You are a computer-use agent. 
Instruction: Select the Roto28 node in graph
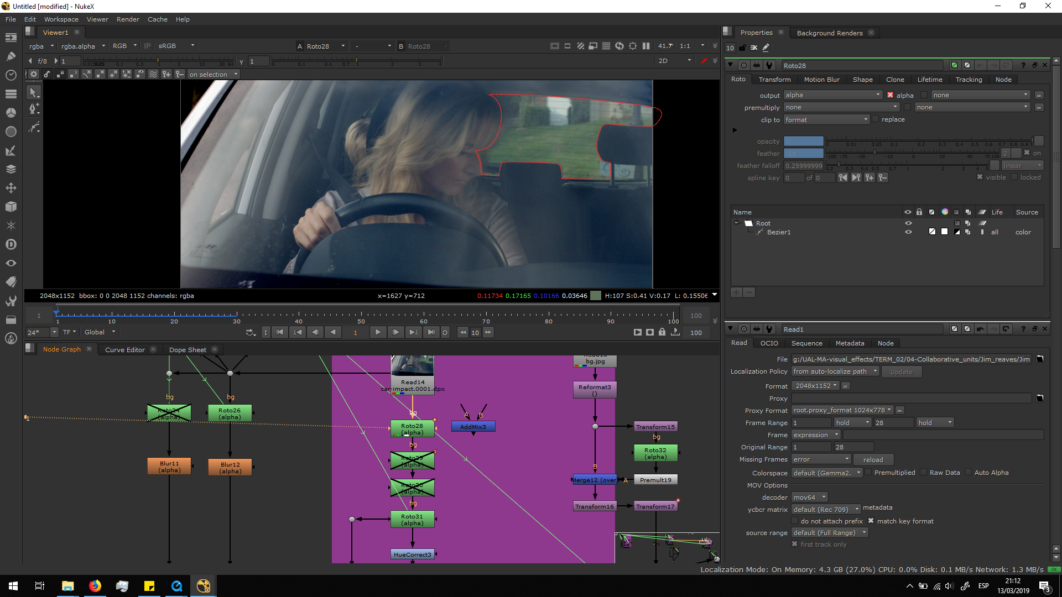pyautogui.click(x=412, y=429)
